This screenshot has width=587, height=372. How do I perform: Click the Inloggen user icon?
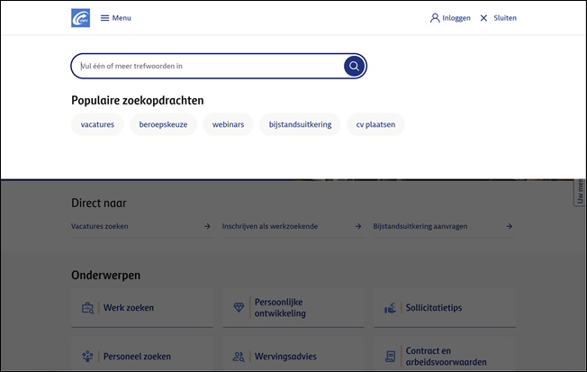pyautogui.click(x=435, y=18)
